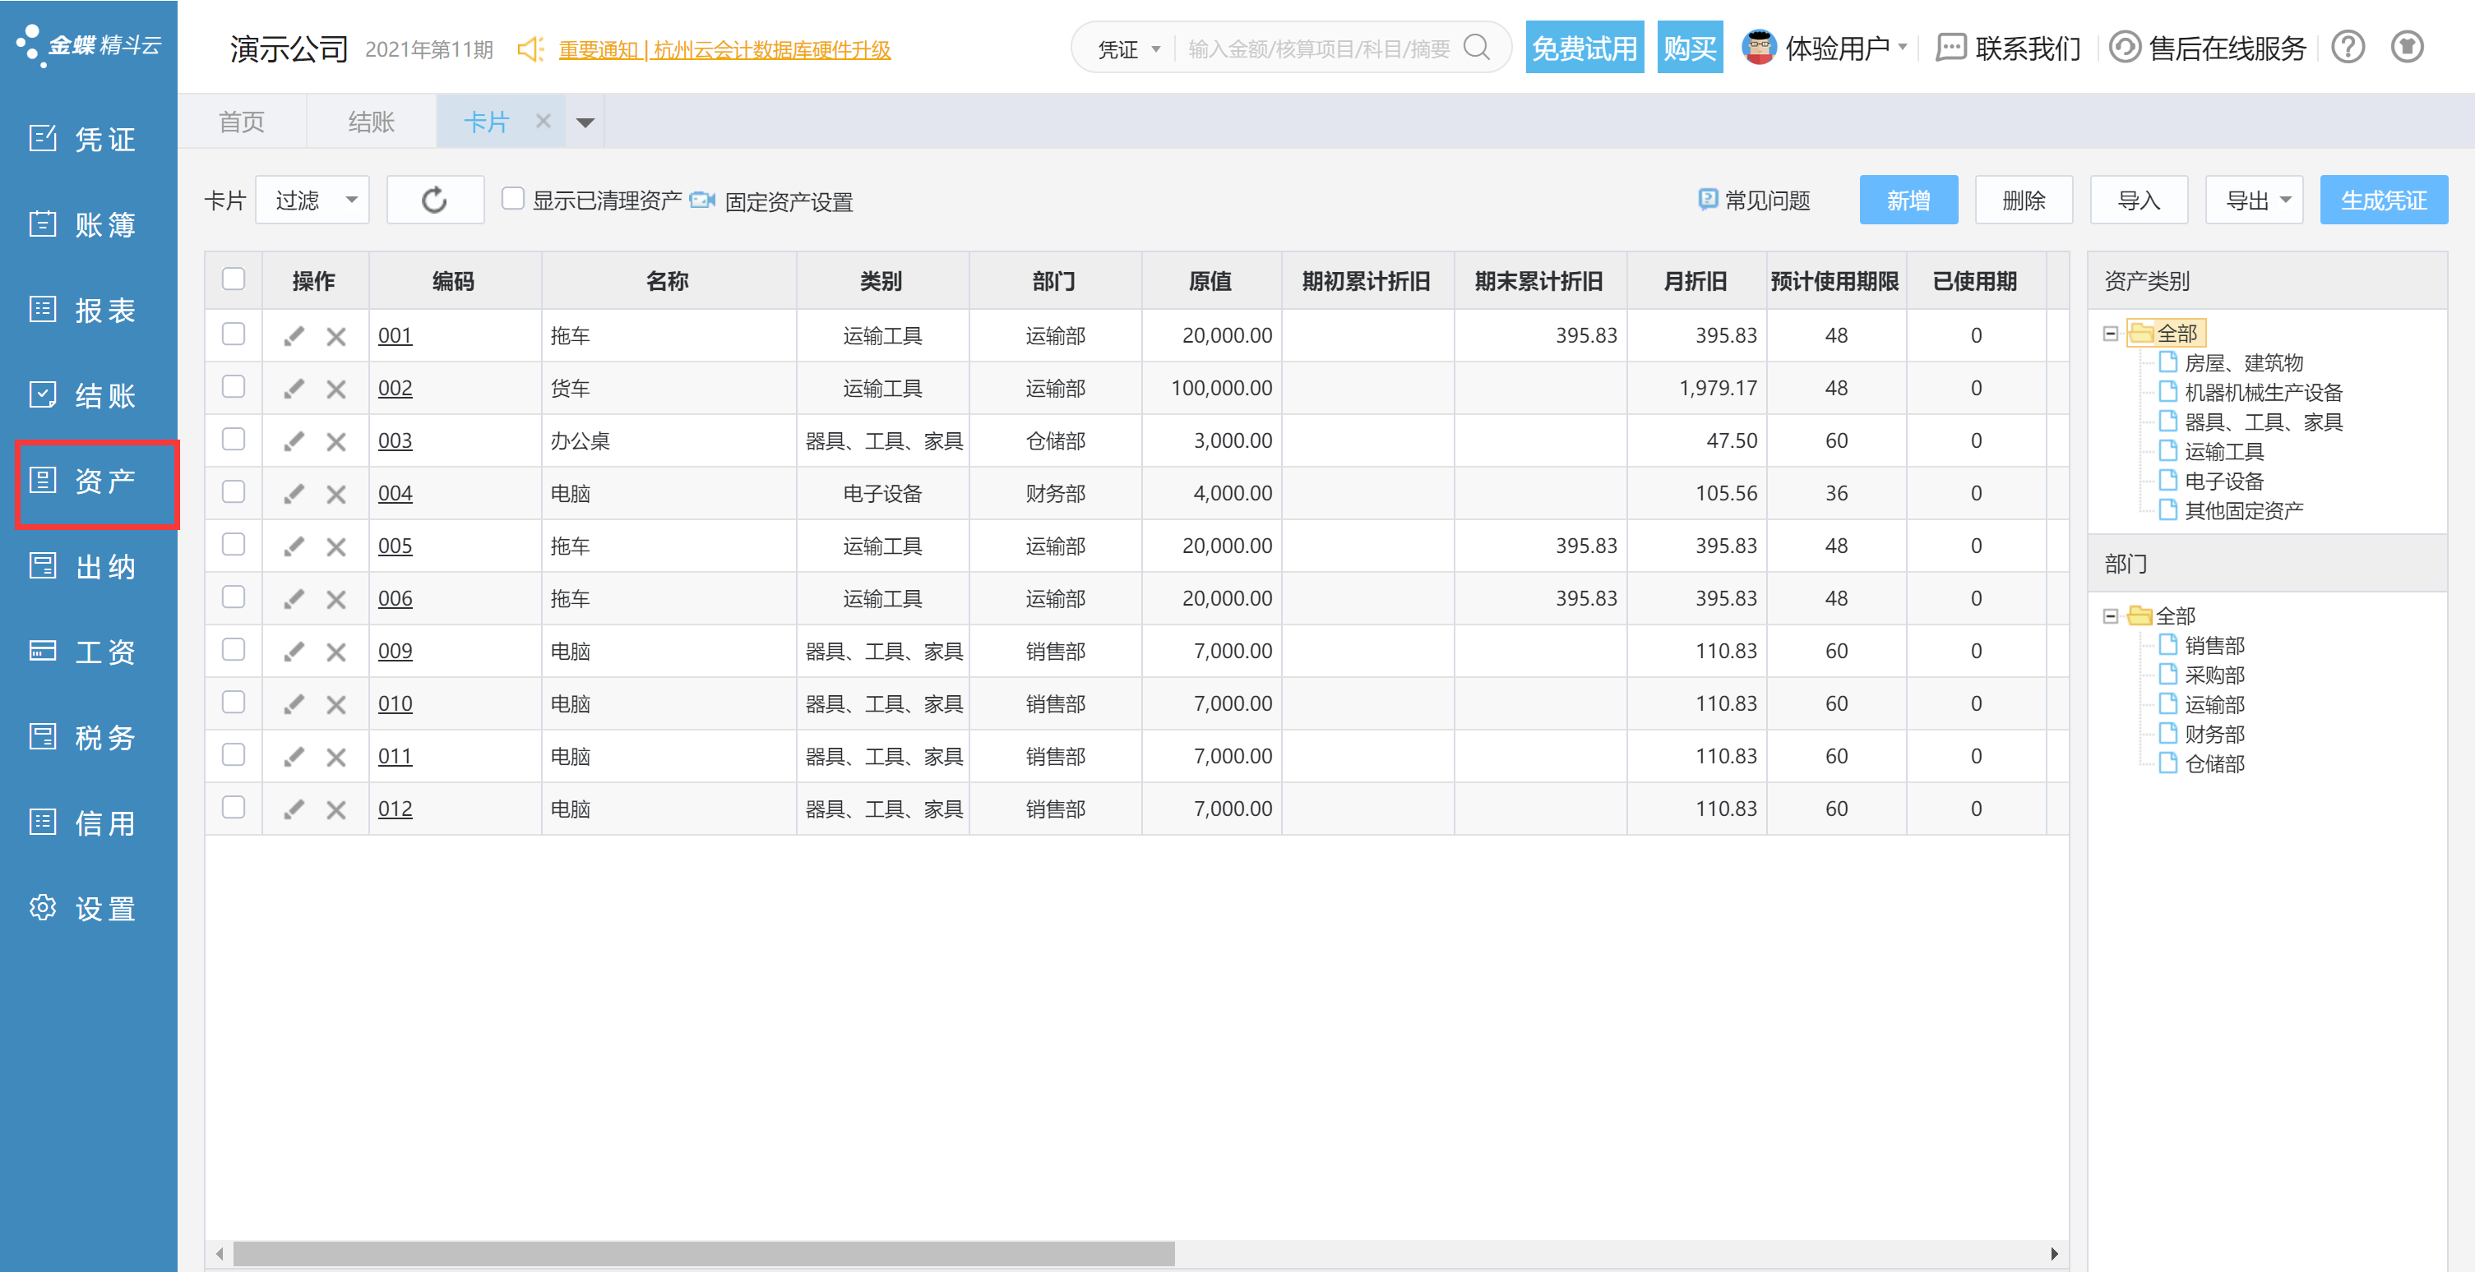Switch to the 结账 tab

[371, 122]
